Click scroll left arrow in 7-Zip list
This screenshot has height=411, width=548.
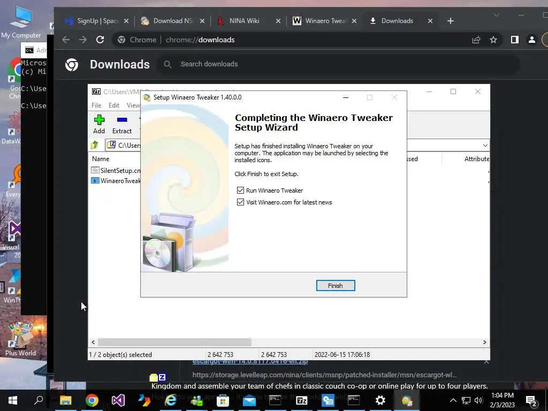[x=93, y=342]
